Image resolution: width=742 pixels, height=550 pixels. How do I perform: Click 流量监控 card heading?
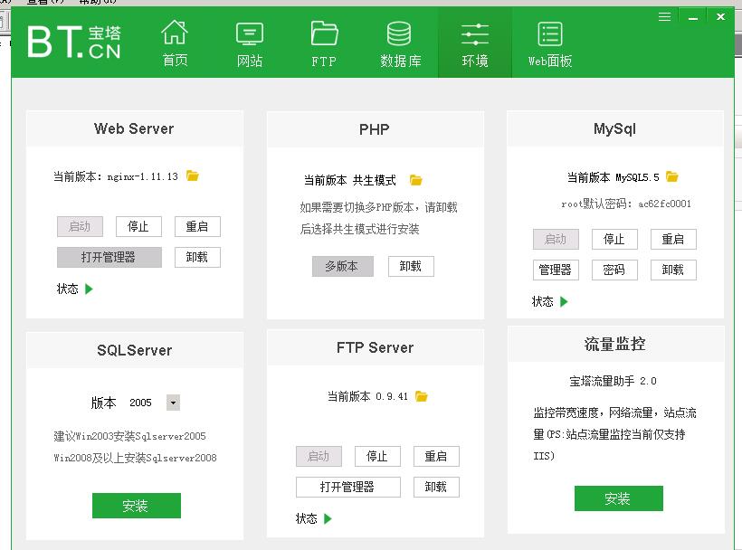tap(614, 344)
